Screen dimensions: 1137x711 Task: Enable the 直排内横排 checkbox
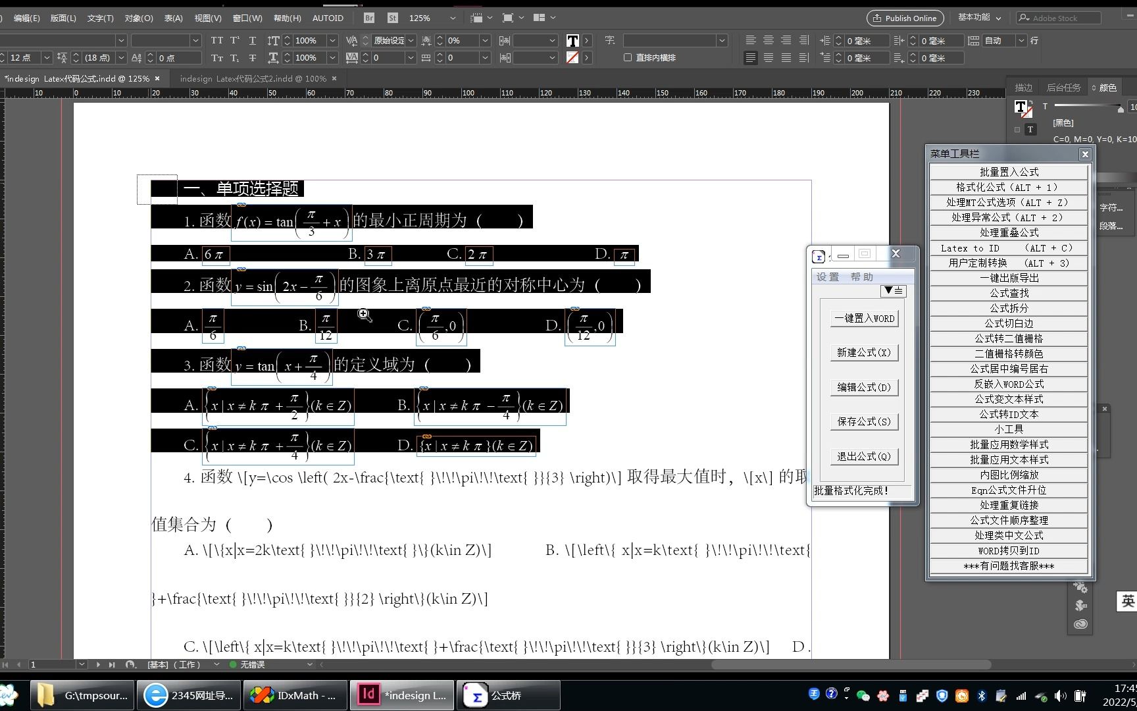(x=627, y=58)
